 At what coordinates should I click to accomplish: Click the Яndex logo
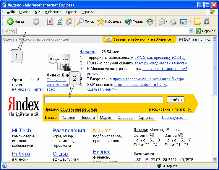(x=24, y=104)
